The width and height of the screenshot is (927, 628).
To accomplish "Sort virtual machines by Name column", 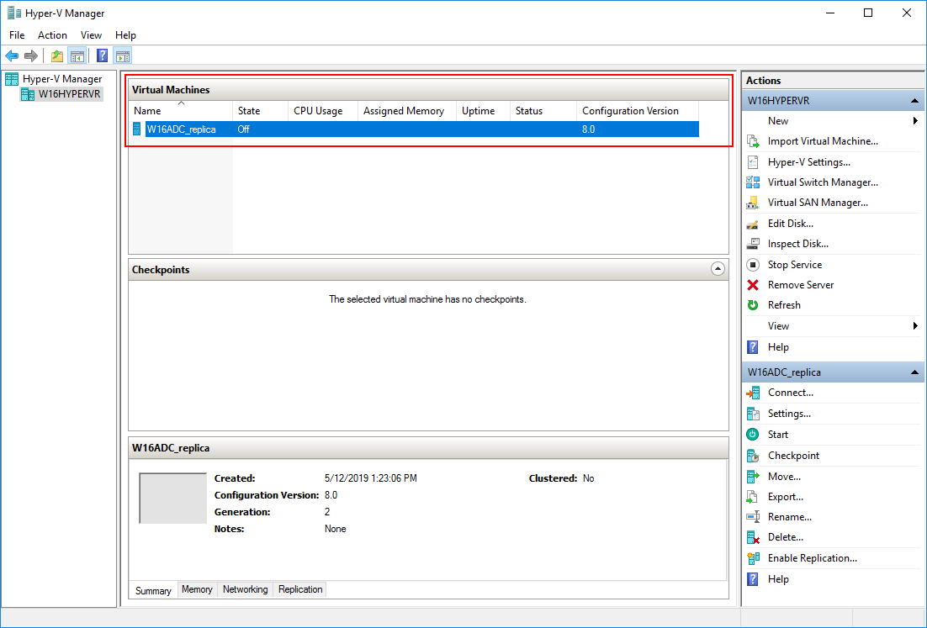I will pyautogui.click(x=181, y=110).
